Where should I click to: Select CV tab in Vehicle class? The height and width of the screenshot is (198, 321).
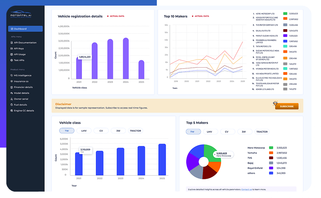pyautogui.click(x=101, y=131)
